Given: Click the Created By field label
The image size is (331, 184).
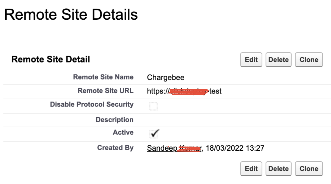Looking at the screenshot, I should 115,148.
